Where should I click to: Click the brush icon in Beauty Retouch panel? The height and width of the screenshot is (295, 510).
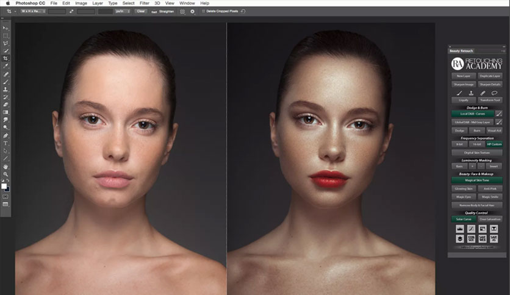pos(459,93)
